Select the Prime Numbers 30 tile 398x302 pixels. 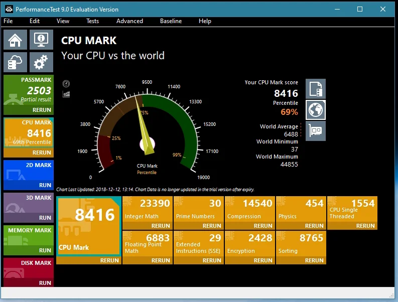pos(199,209)
